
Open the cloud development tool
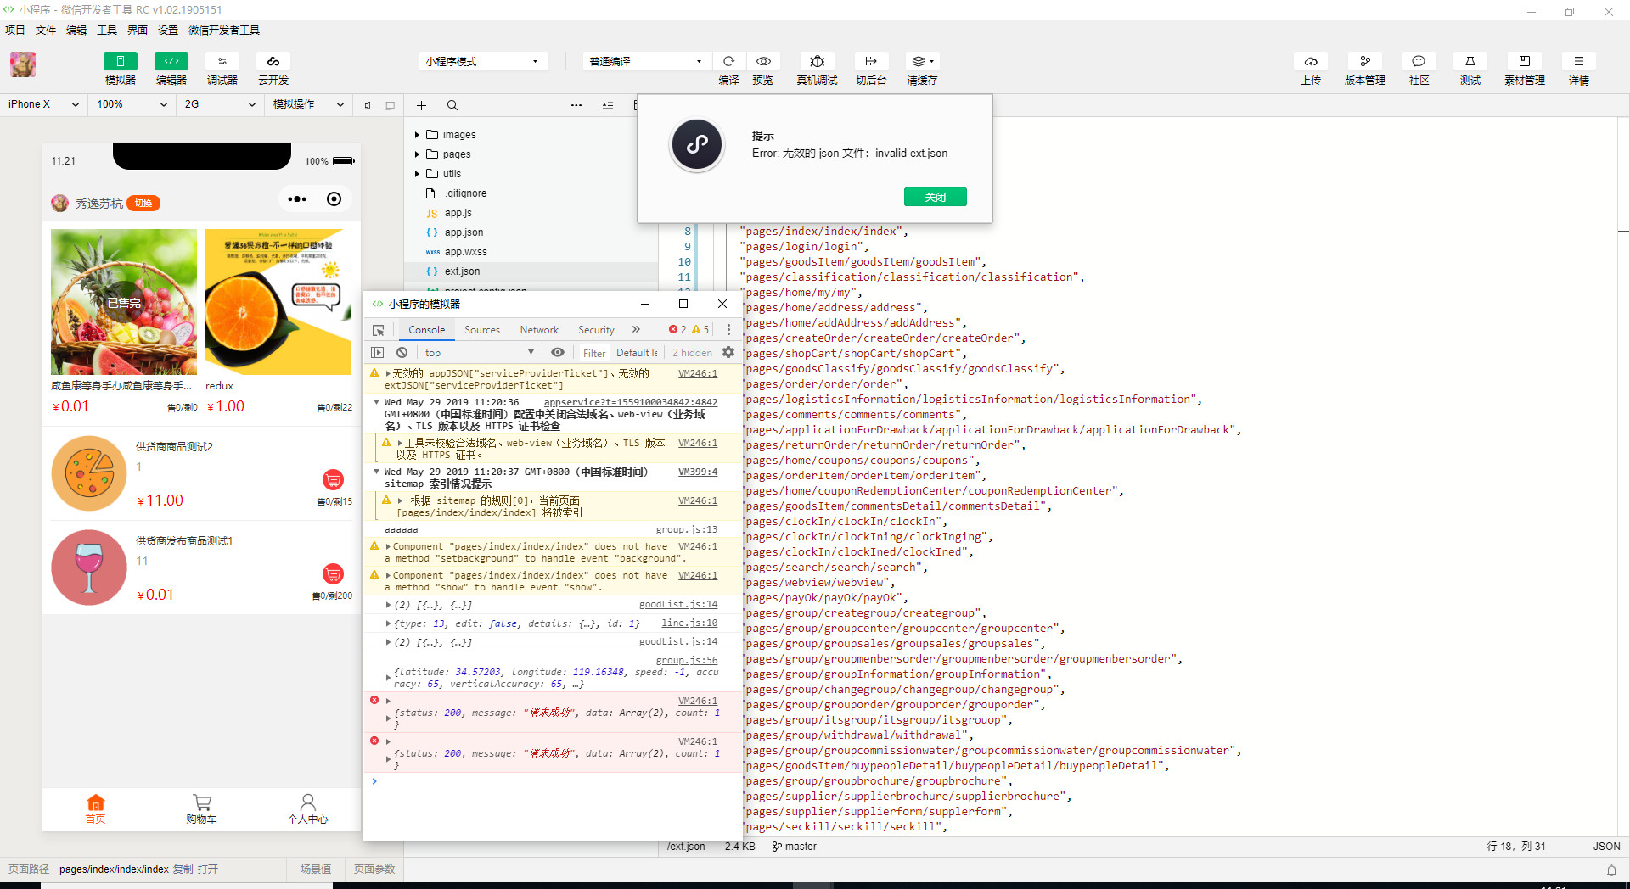(273, 61)
